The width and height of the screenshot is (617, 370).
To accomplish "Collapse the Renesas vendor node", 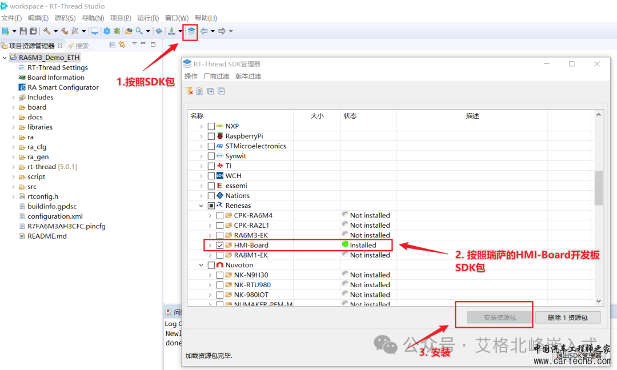I will [201, 206].
